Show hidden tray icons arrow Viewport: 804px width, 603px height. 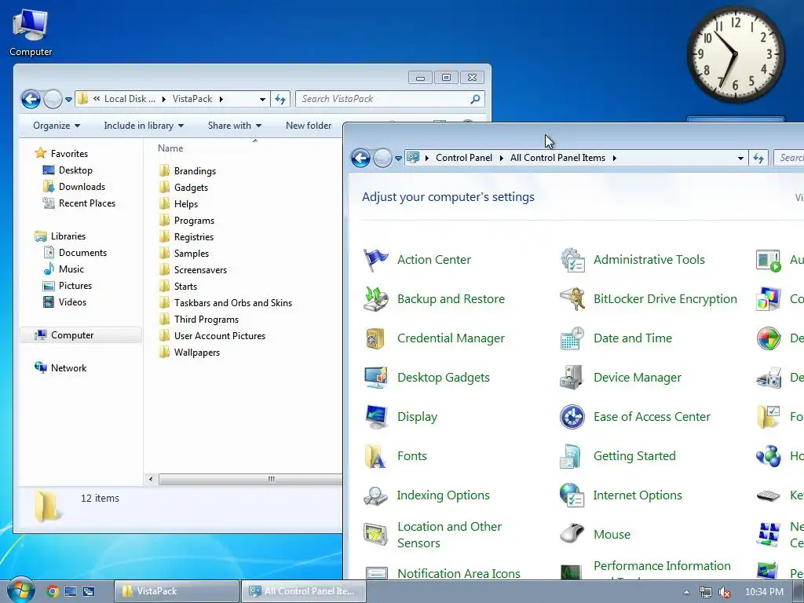686,592
